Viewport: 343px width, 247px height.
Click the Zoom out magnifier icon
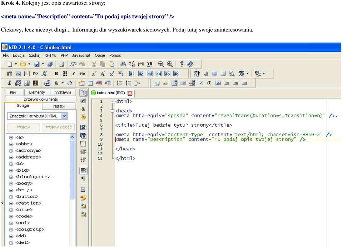161,64
